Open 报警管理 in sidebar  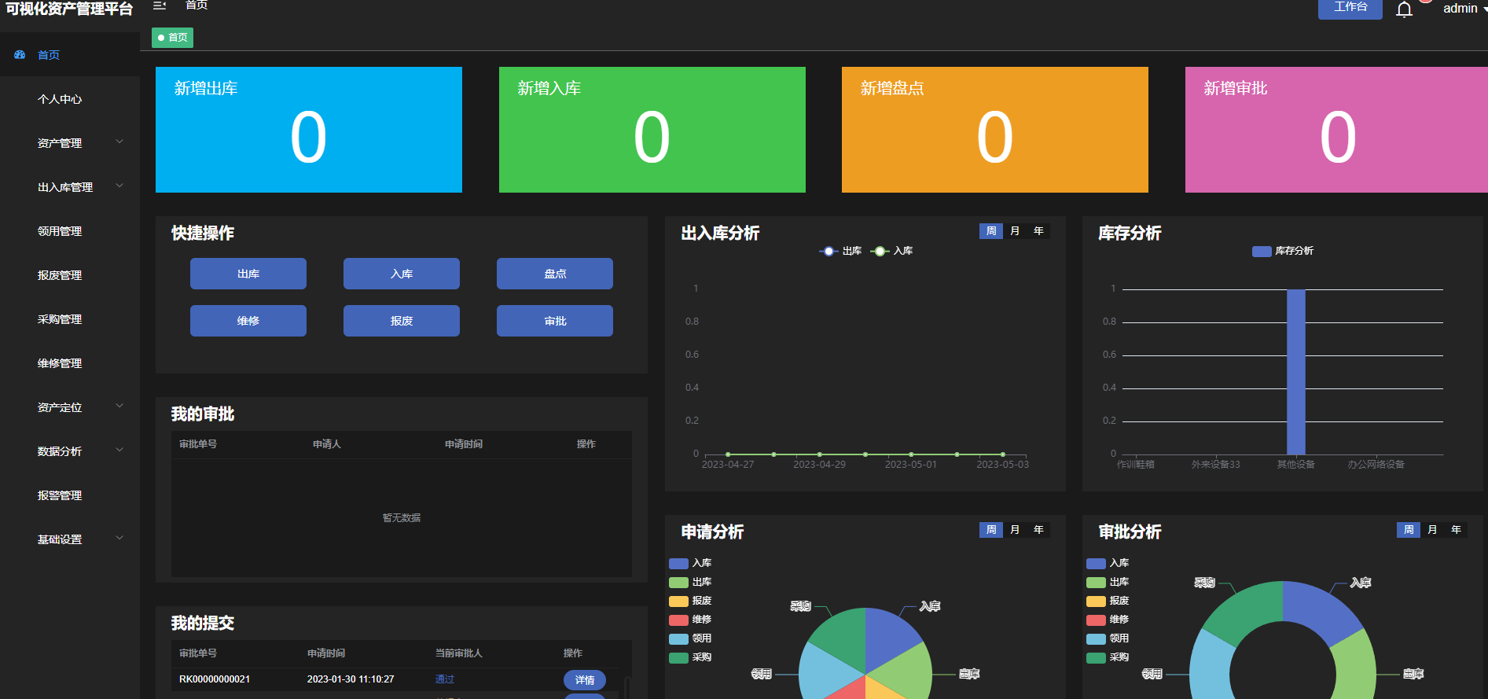coord(70,495)
